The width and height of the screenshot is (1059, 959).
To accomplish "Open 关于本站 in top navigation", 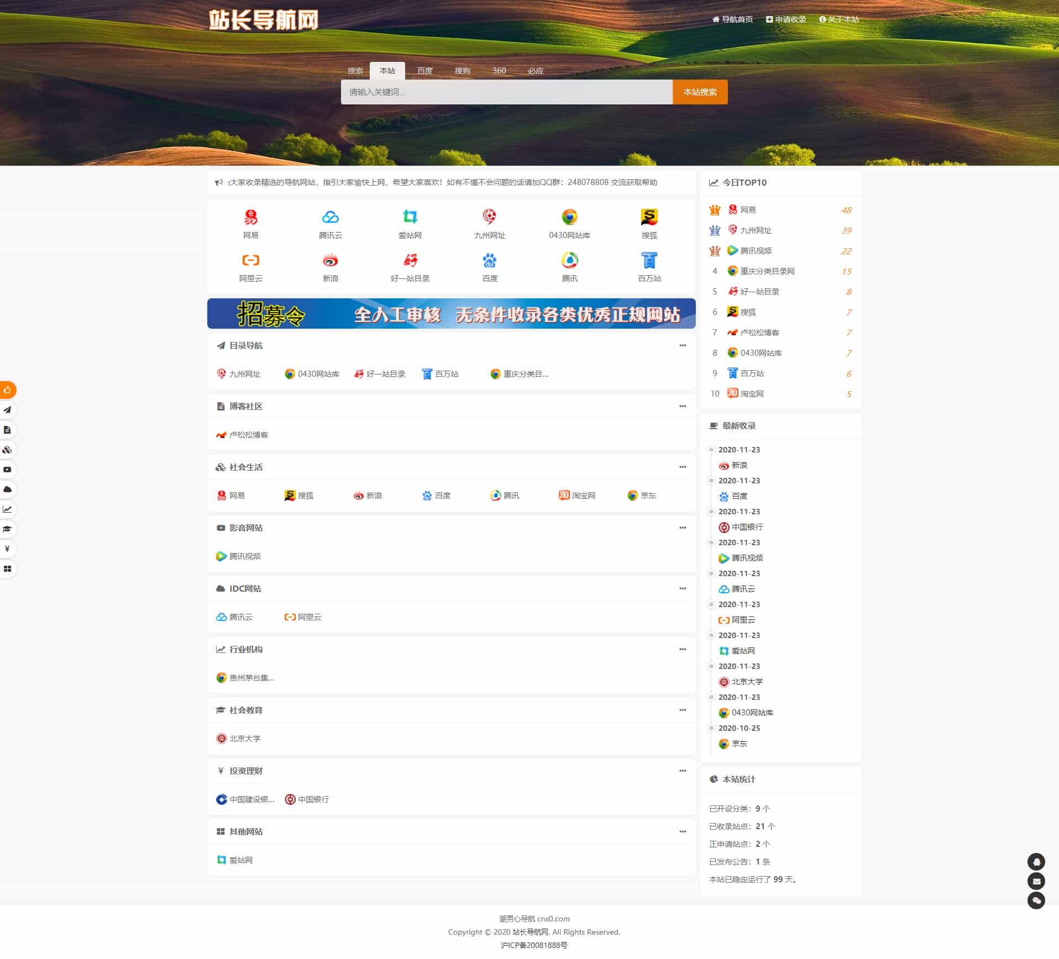I will (839, 19).
